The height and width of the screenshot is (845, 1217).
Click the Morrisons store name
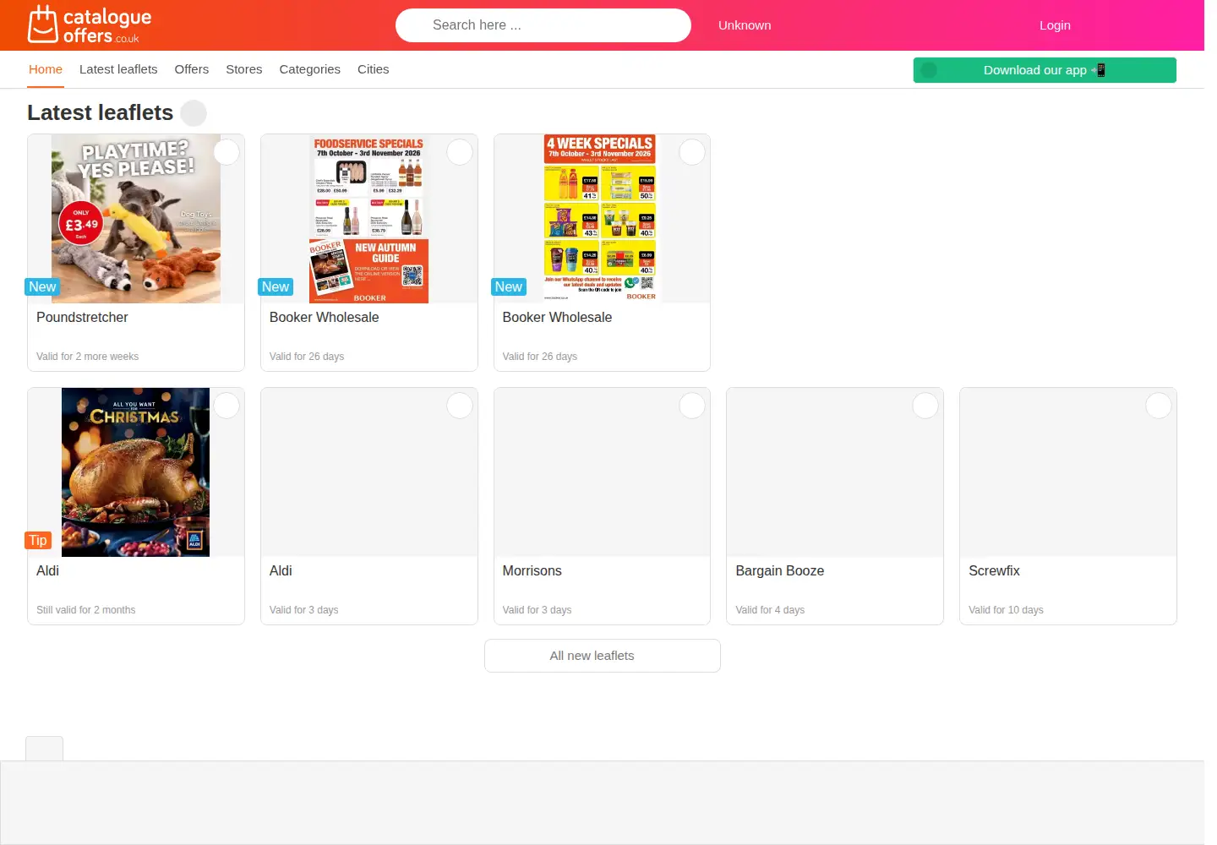coord(532,571)
